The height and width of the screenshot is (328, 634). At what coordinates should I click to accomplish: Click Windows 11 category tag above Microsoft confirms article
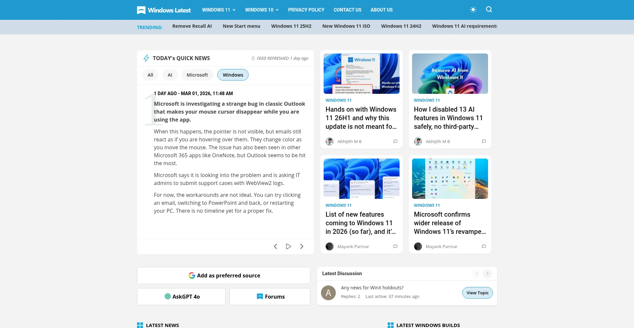pos(427,205)
